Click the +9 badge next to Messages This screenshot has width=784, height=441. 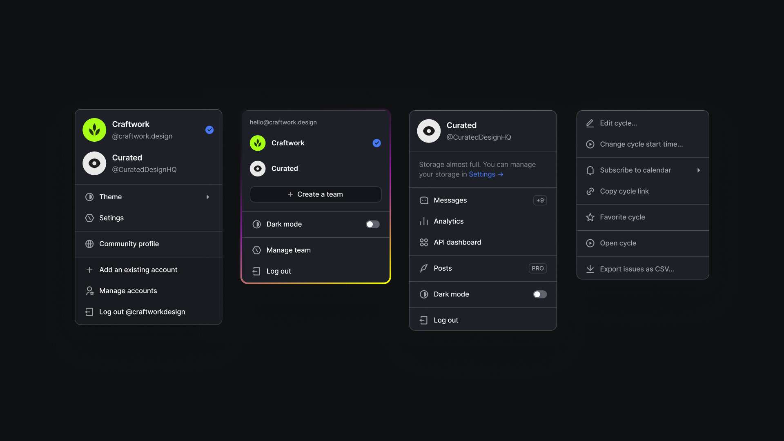(540, 200)
